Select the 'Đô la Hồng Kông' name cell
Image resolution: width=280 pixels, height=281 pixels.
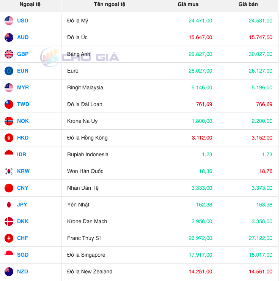(87, 138)
